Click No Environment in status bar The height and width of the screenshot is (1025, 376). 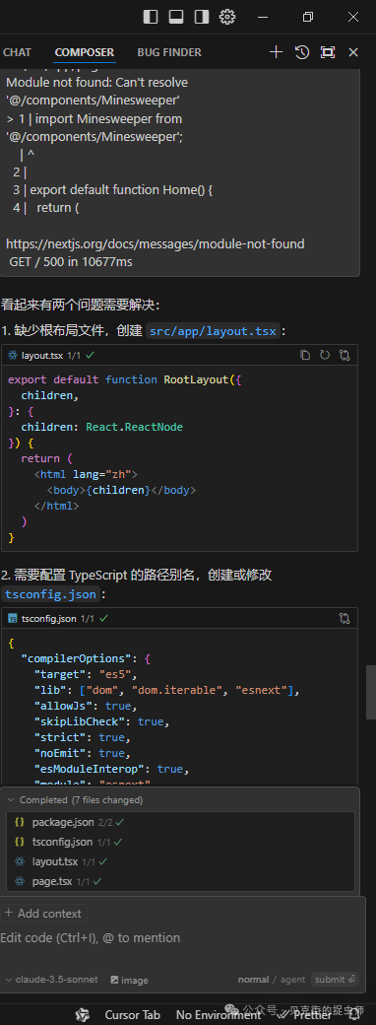[219, 1014]
